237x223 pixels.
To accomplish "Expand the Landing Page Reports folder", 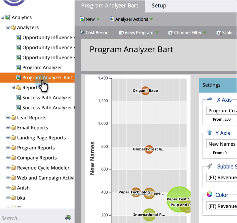I will point(8,138).
